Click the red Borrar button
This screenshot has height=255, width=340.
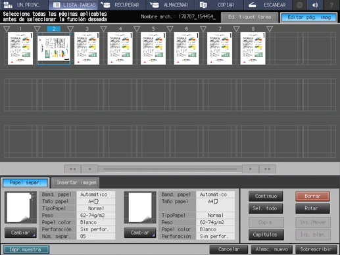point(312,196)
